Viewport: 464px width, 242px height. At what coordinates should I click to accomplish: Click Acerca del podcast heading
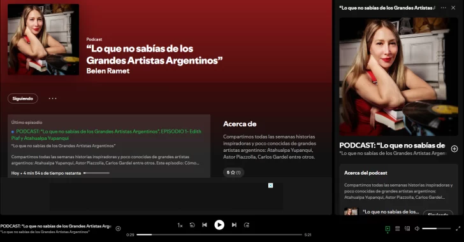point(365,173)
